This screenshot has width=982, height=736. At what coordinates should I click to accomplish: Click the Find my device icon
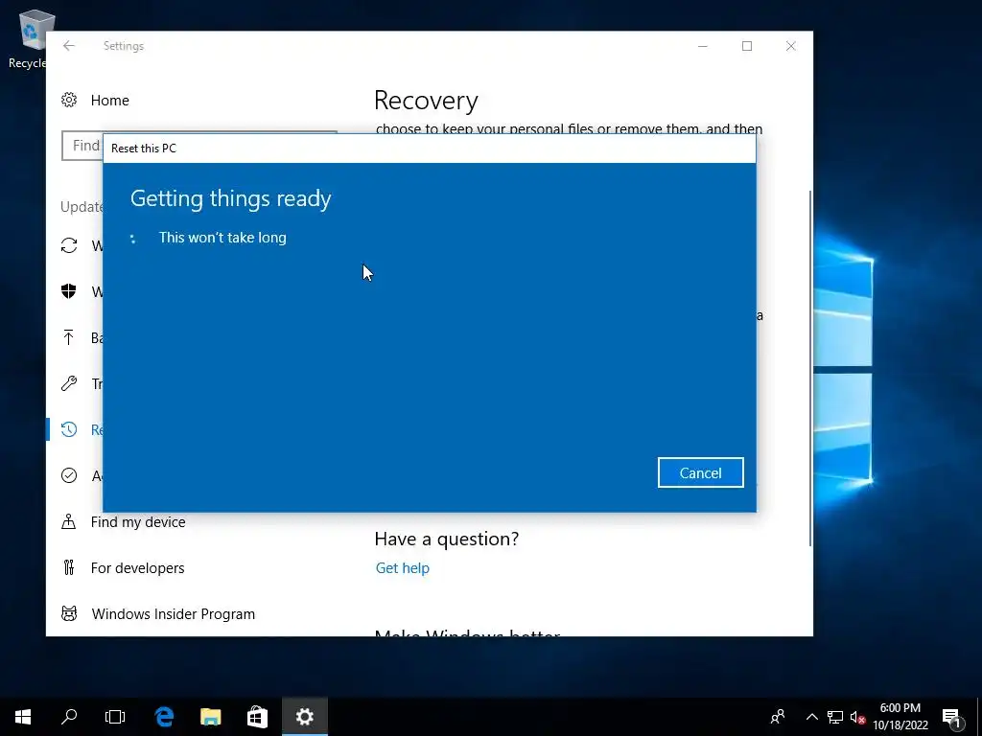(69, 522)
